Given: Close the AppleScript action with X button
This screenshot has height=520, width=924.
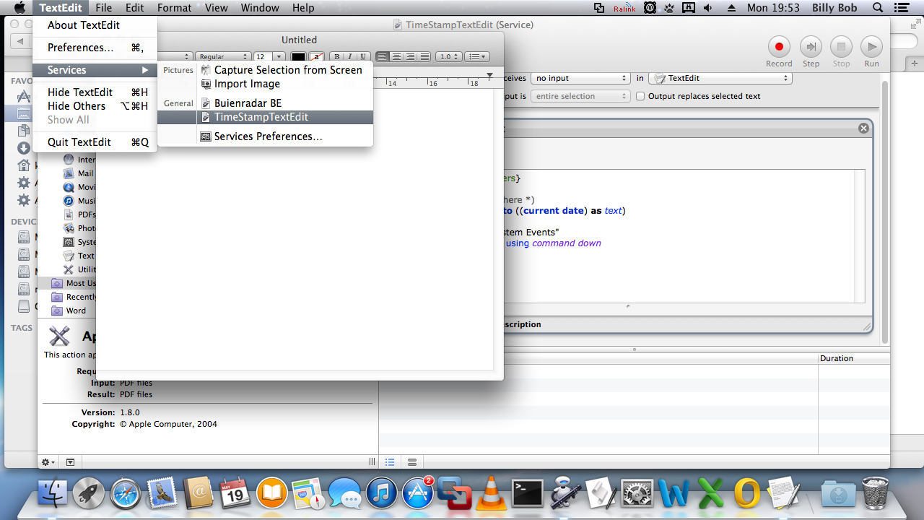Looking at the screenshot, I should 863,128.
